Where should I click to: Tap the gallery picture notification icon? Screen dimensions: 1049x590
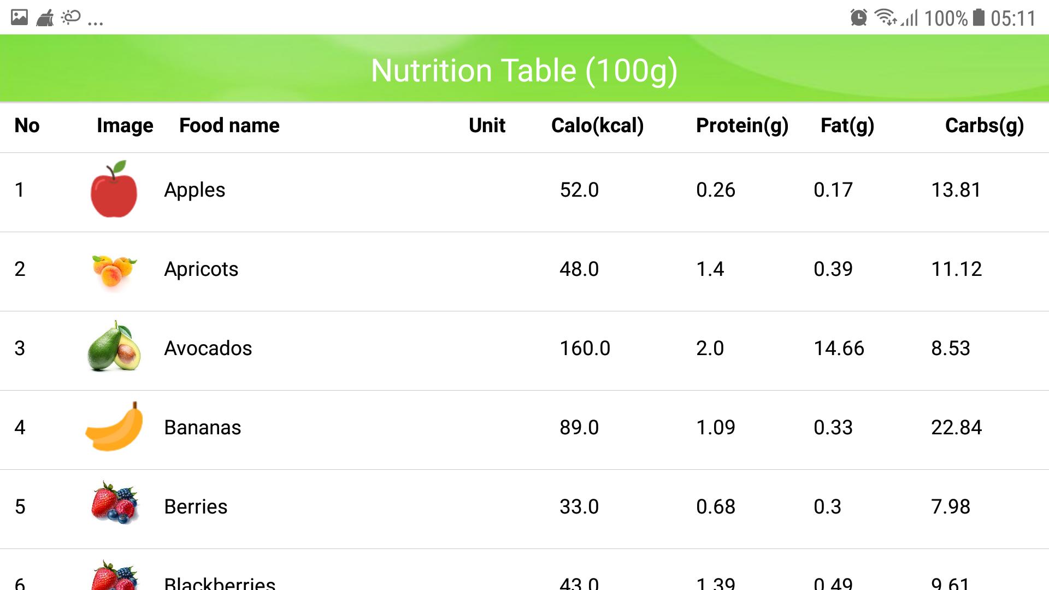[19, 17]
